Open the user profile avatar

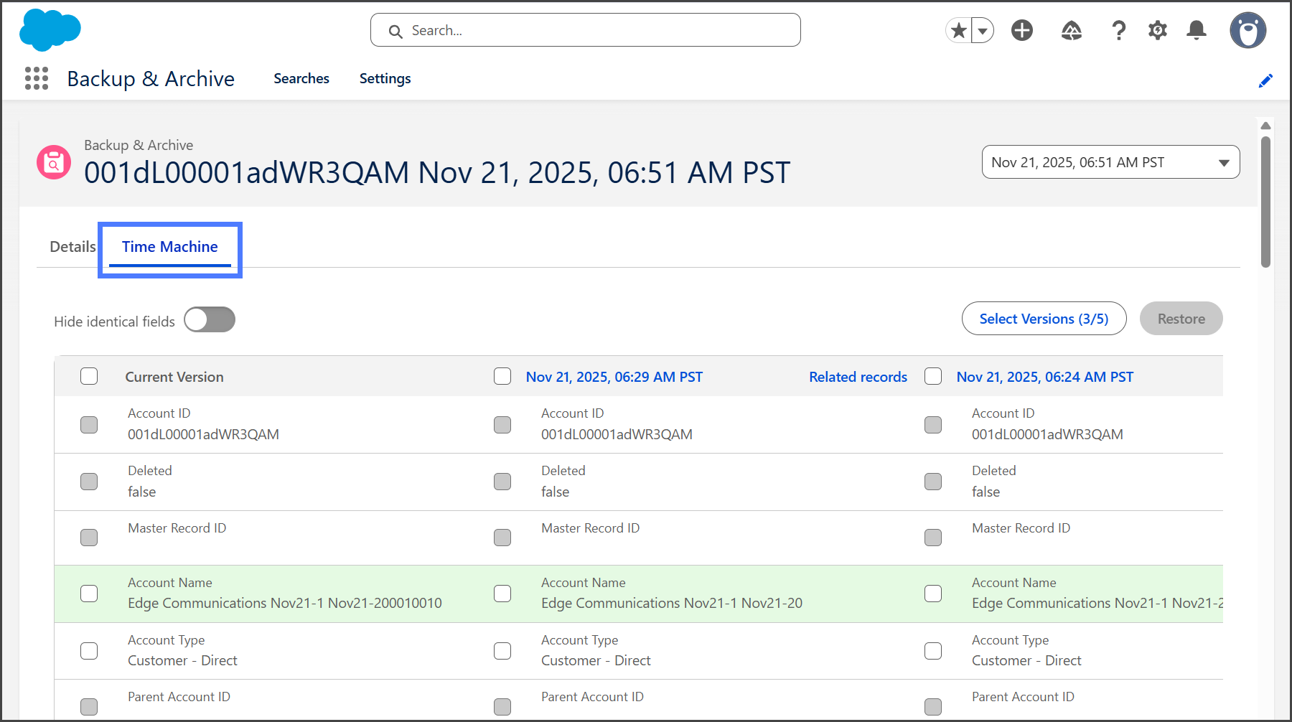pyautogui.click(x=1247, y=30)
